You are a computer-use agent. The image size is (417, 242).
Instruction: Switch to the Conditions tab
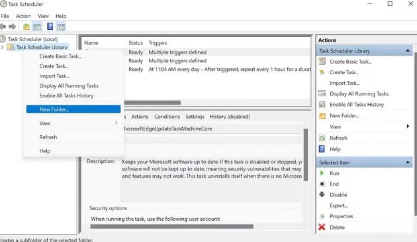(x=167, y=117)
